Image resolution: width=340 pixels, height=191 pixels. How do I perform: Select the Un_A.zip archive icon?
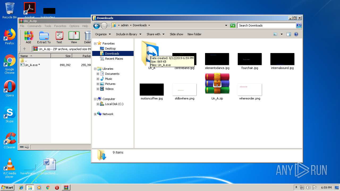(x=217, y=84)
